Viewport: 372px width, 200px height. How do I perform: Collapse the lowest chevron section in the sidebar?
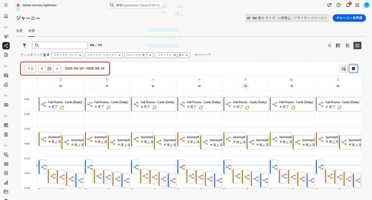5,146
